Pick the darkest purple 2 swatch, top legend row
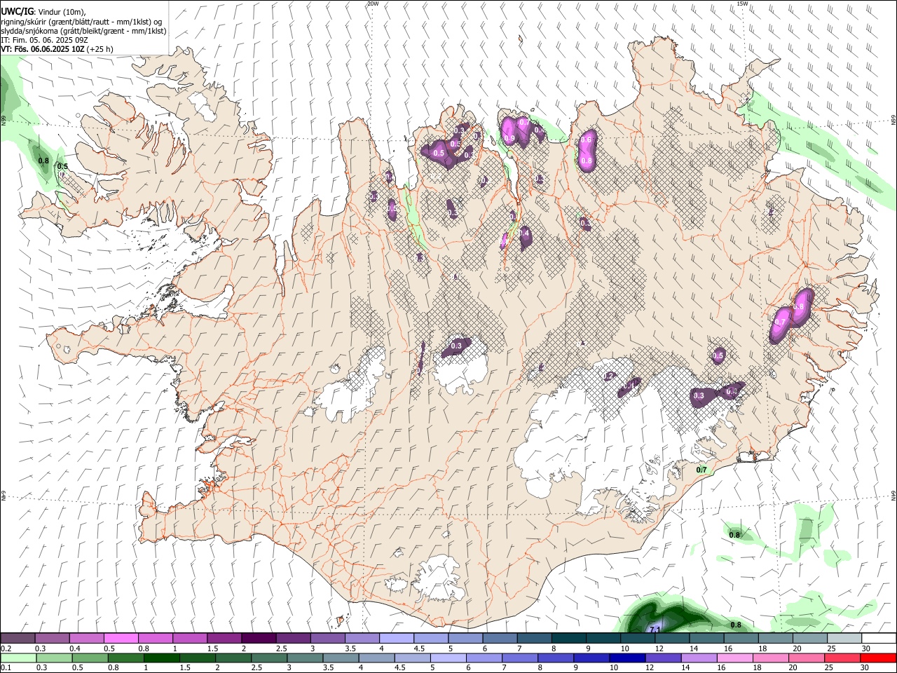 259,639
